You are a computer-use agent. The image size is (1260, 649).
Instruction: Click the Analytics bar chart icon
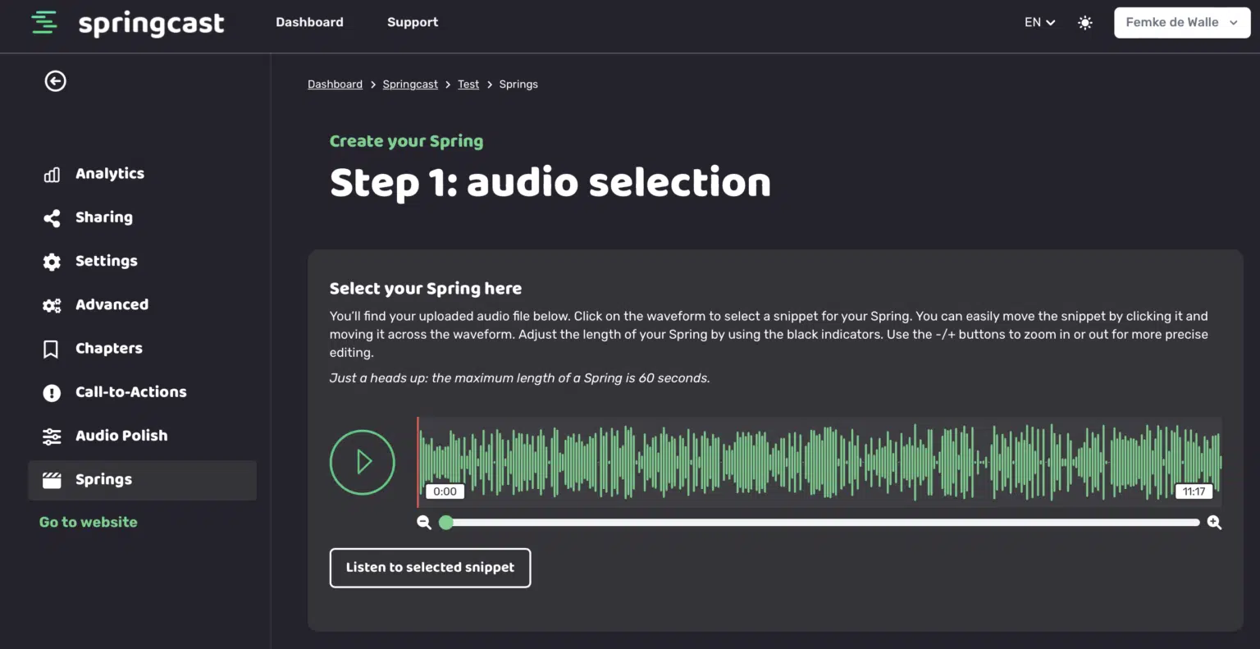[52, 174]
